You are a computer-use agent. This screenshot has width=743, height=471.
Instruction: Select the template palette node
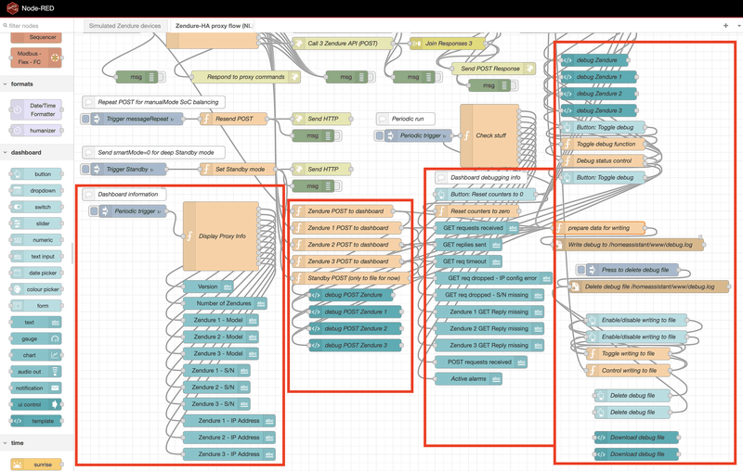(x=36, y=421)
